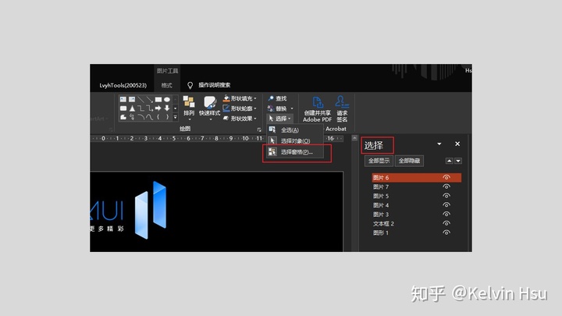This screenshot has height=316, width=562.
Task: Click the 查找 find button
Action: pyautogui.click(x=277, y=98)
